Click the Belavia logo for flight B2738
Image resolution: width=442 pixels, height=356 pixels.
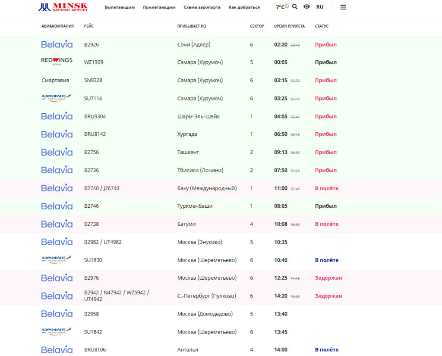click(57, 224)
